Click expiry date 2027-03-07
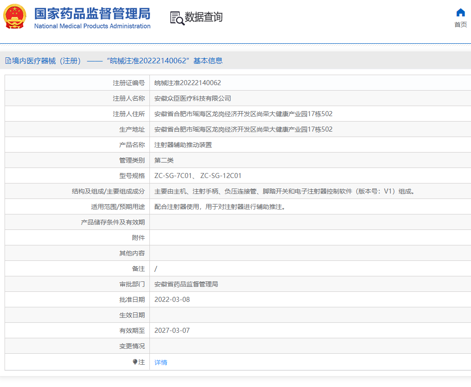This screenshot has height=387, width=471. (172, 331)
